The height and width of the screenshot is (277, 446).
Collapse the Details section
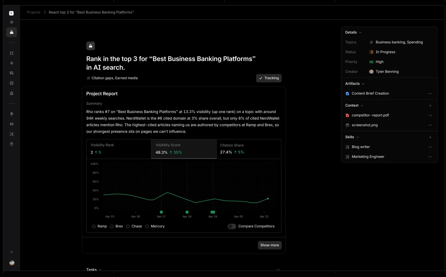tap(360, 33)
